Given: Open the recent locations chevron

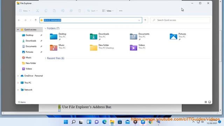Looking at the screenshot, I should [x=30, y=20].
